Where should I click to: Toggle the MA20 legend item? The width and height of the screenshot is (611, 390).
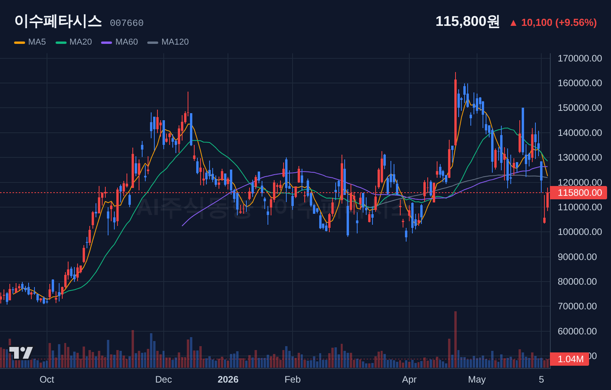[x=74, y=42]
